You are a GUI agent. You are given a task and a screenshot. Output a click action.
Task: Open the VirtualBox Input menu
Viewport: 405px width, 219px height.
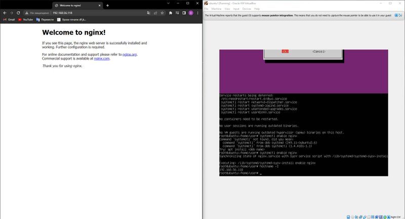236,9
